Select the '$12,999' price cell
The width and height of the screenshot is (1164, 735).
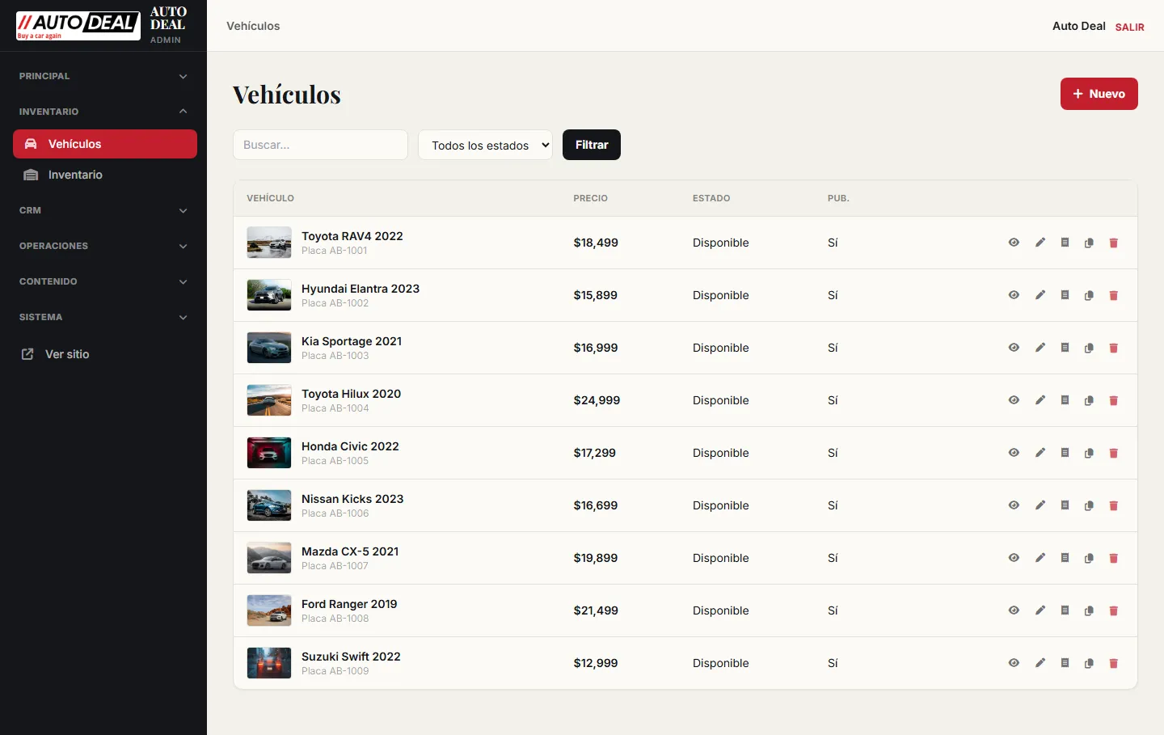(x=596, y=663)
